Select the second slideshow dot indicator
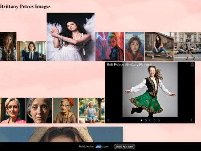The height and width of the screenshot is (151, 201). tap(146, 120)
